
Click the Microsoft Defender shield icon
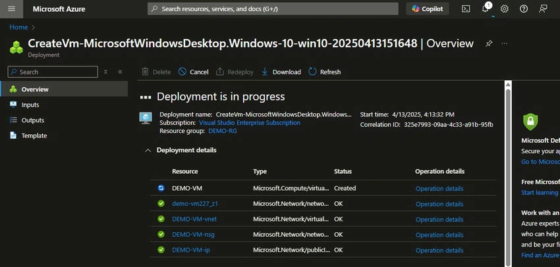click(530, 122)
